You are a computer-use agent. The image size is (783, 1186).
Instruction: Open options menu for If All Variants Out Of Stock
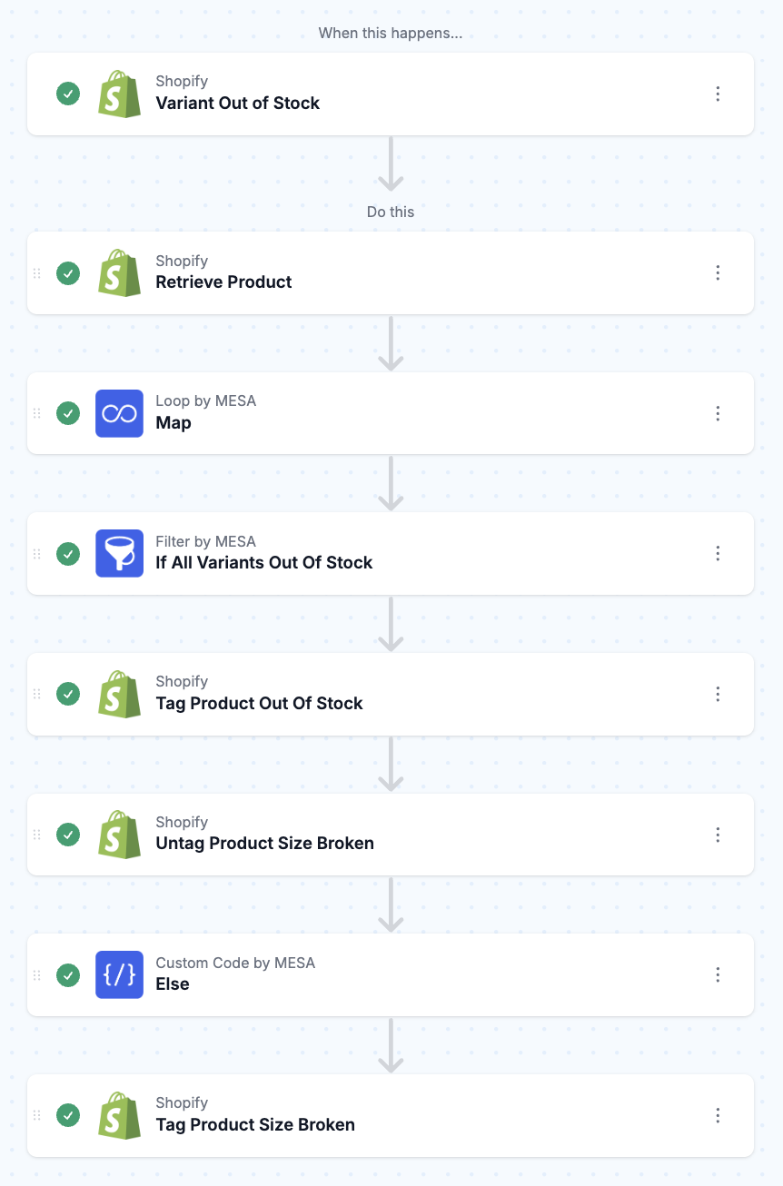(x=718, y=553)
